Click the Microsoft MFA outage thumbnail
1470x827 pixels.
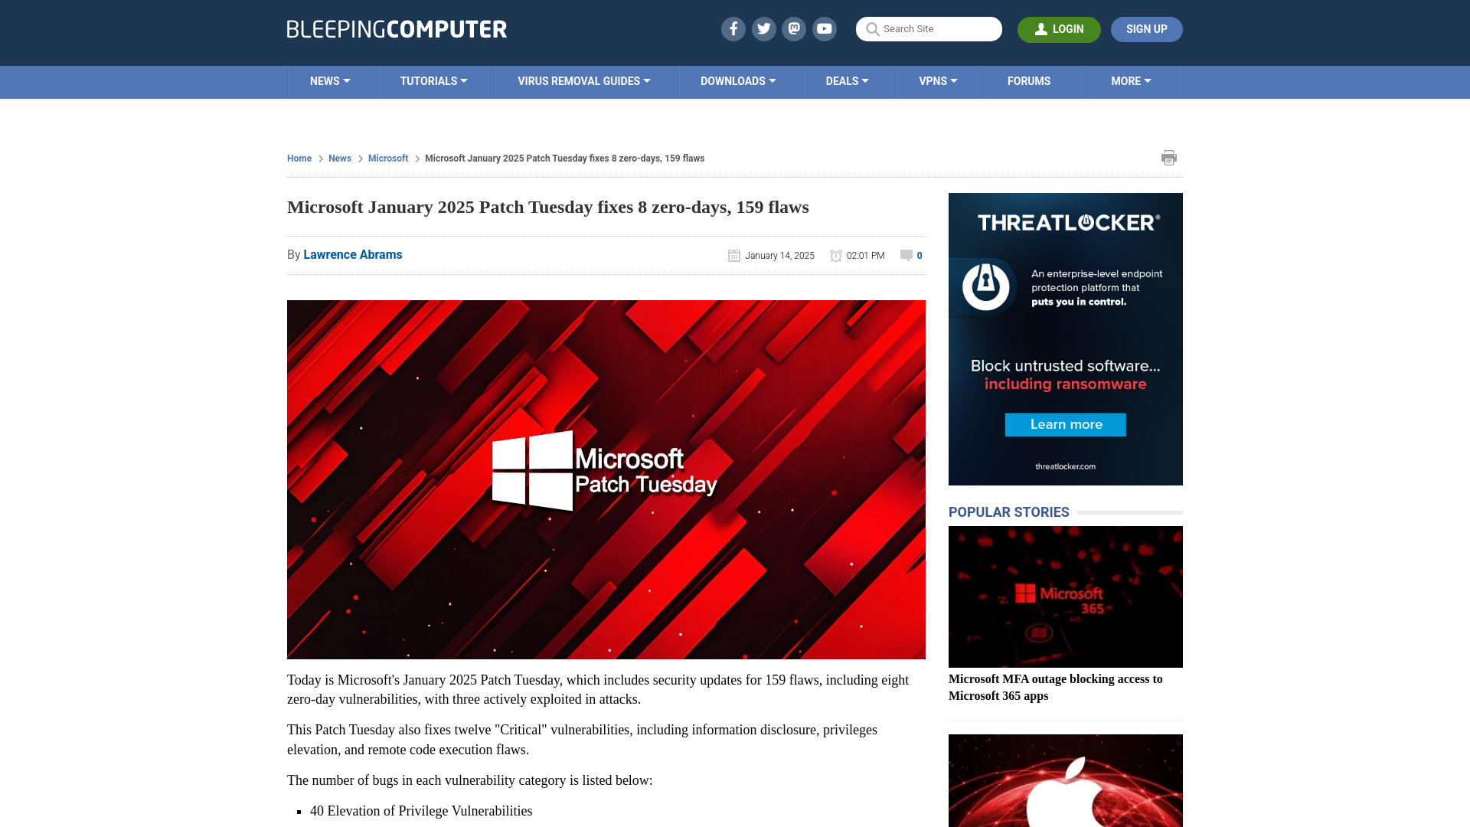tap(1065, 597)
